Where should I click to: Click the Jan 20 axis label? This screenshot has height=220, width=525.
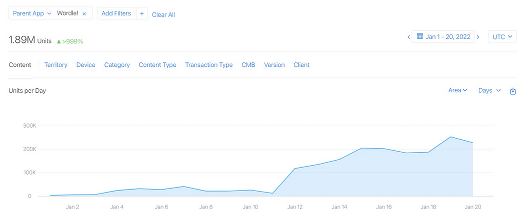pyautogui.click(x=473, y=207)
